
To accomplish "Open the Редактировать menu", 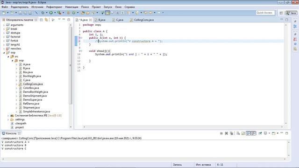I will [x=20, y=7].
